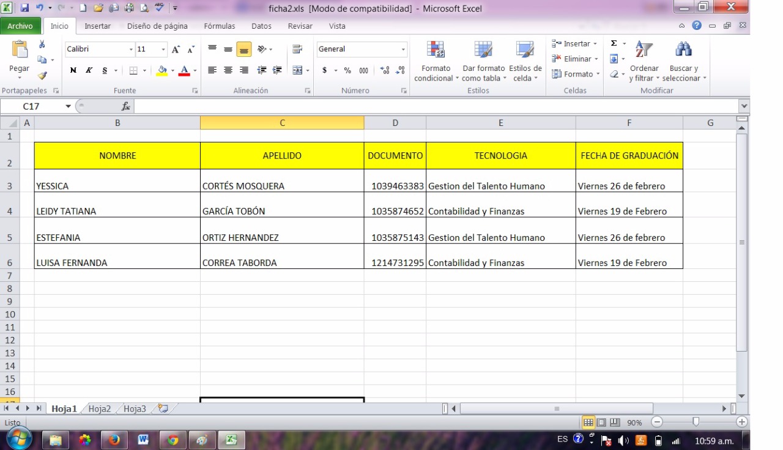Image resolution: width=783 pixels, height=450 pixels.
Task: Select cell containing CORREA TABORDA
Action: point(282,263)
